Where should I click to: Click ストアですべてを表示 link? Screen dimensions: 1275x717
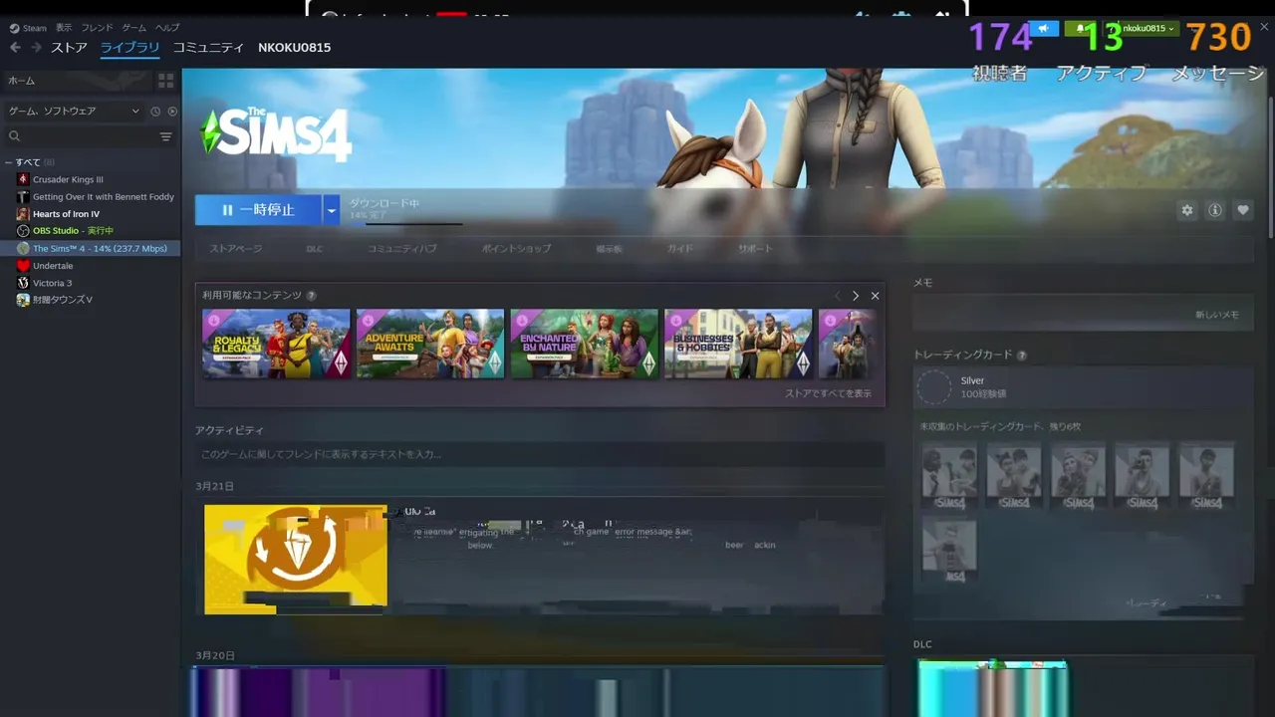pos(828,393)
